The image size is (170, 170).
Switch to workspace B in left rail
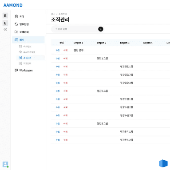5,16
